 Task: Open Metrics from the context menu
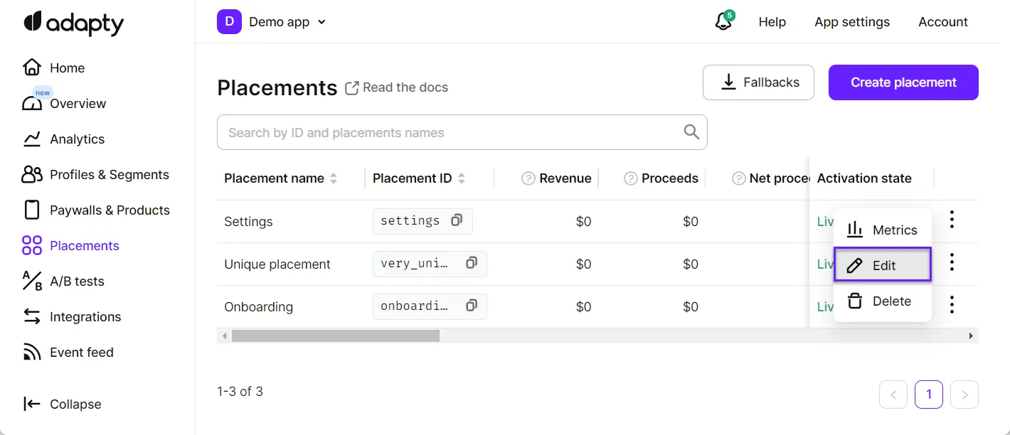coord(882,230)
